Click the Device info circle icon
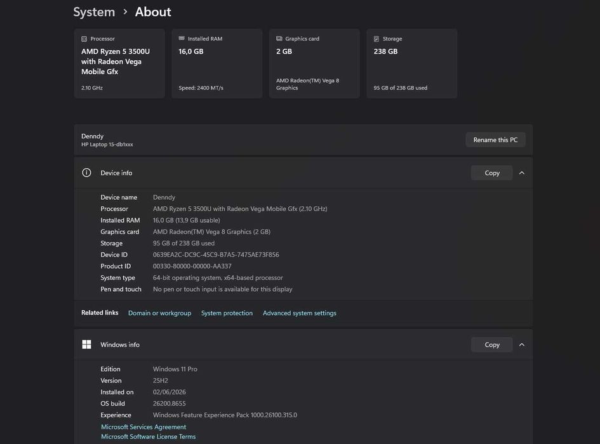 coord(86,173)
